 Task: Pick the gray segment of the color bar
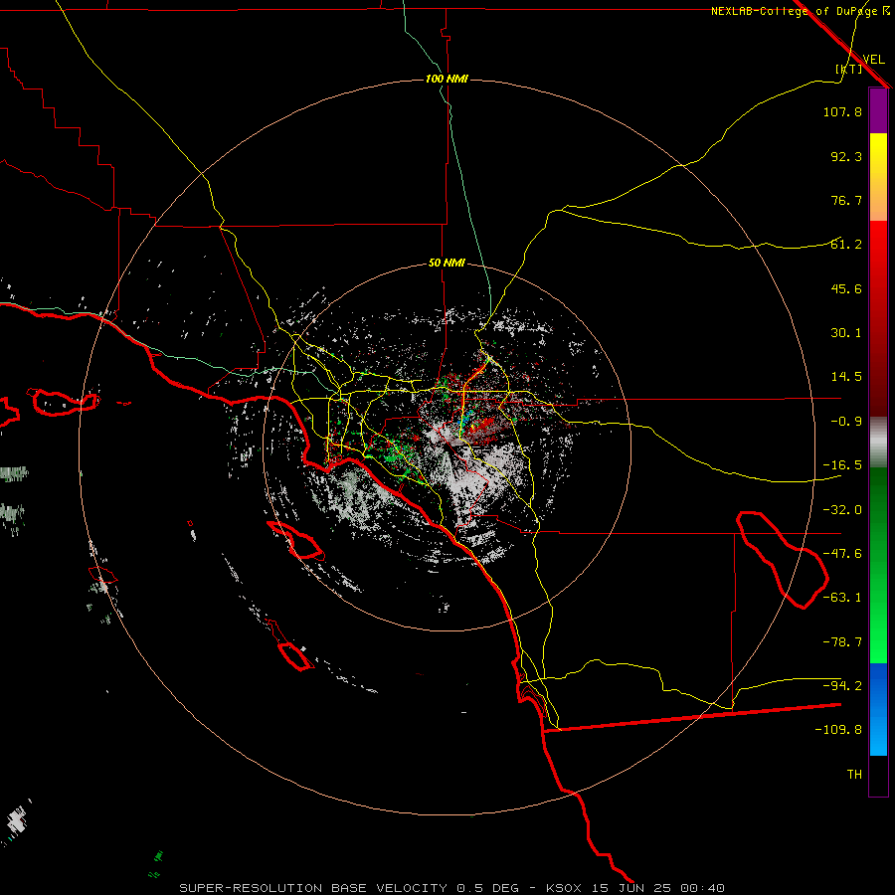[x=878, y=443]
